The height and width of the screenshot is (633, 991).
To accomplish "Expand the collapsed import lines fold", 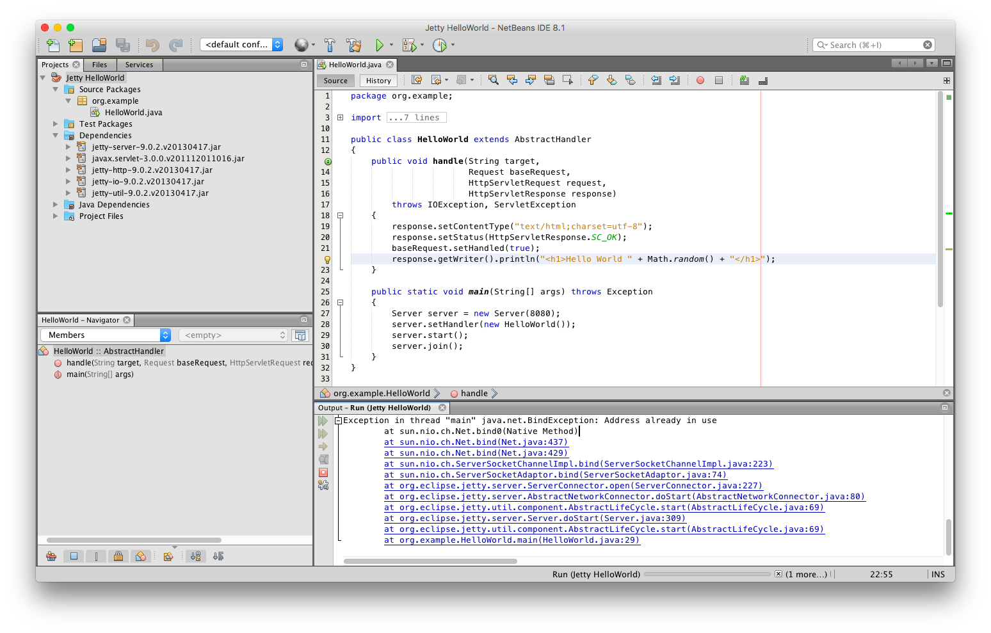I will (341, 118).
